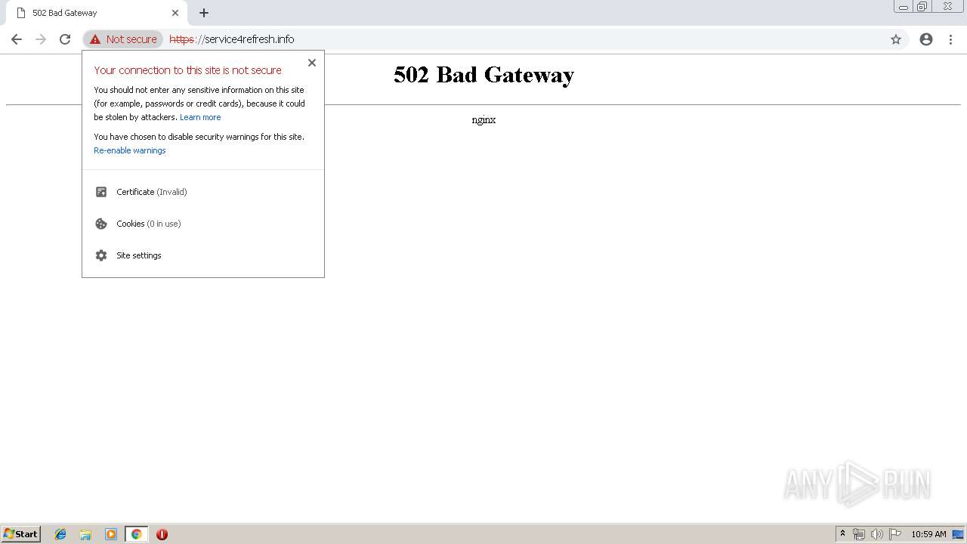The height and width of the screenshot is (544, 967).
Task: Minimize the Chrome window
Action: (904, 7)
